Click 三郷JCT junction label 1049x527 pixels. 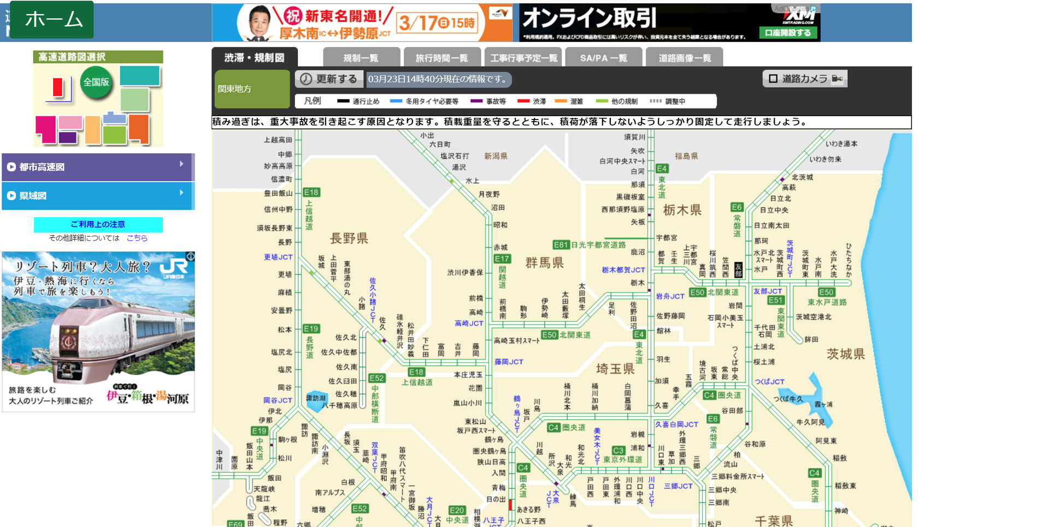tap(678, 486)
